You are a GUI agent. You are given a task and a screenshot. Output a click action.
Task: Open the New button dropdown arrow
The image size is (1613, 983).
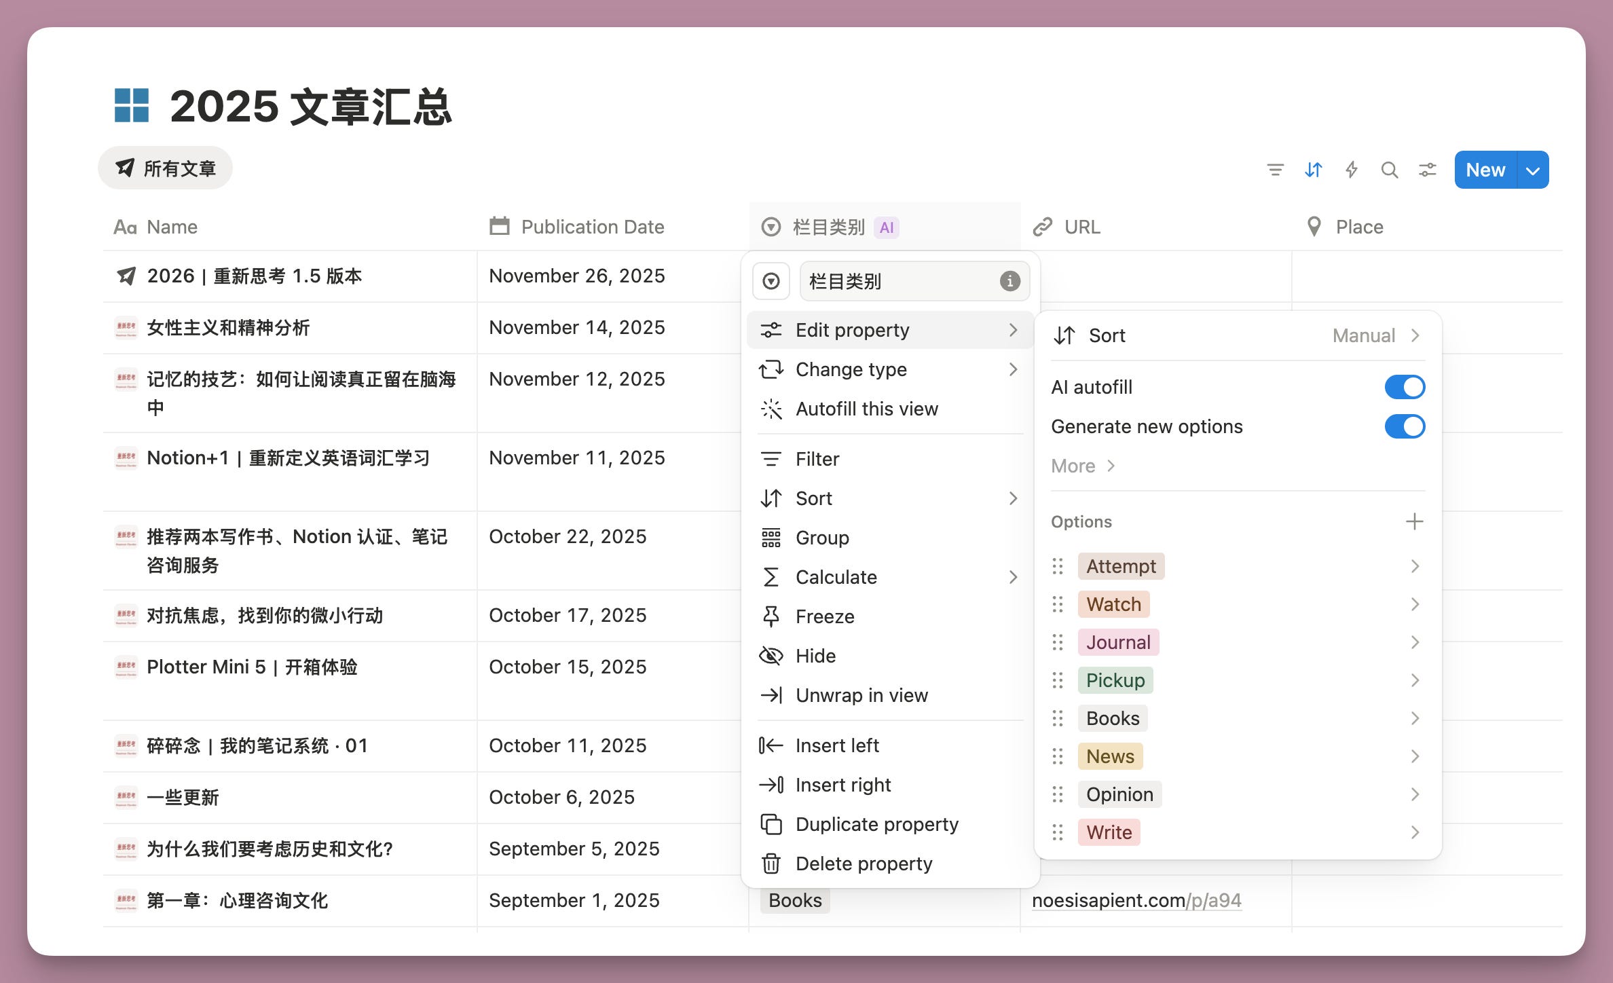1533,170
